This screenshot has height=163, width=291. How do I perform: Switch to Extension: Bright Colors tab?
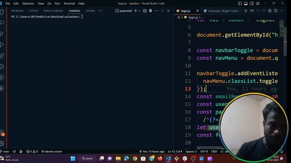pyautogui.click(x=221, y=11)
